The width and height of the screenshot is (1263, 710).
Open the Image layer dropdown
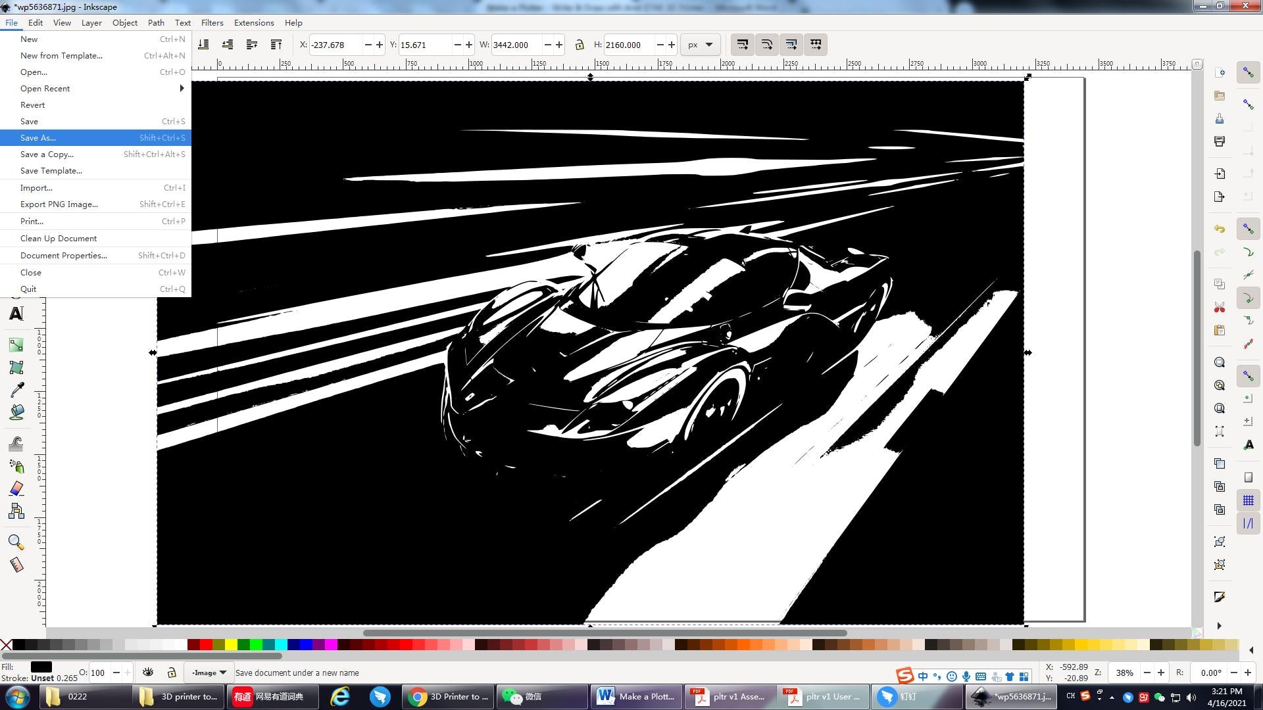click(209, 673)
